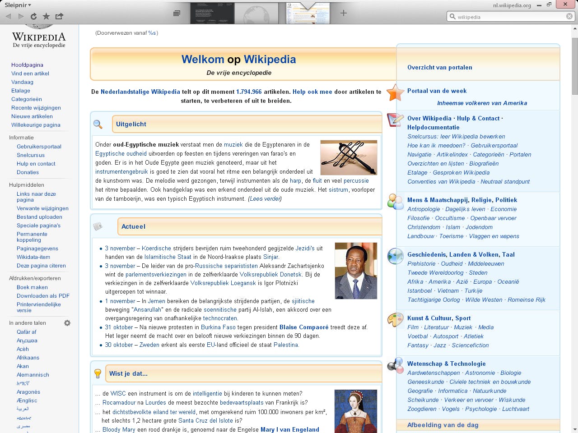Click the article count 1.794.966 link

pos(249,92)
